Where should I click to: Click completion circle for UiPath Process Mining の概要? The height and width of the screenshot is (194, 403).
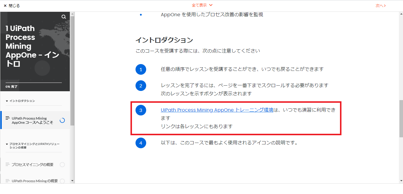pyautogui.click(x=62, y=181)
